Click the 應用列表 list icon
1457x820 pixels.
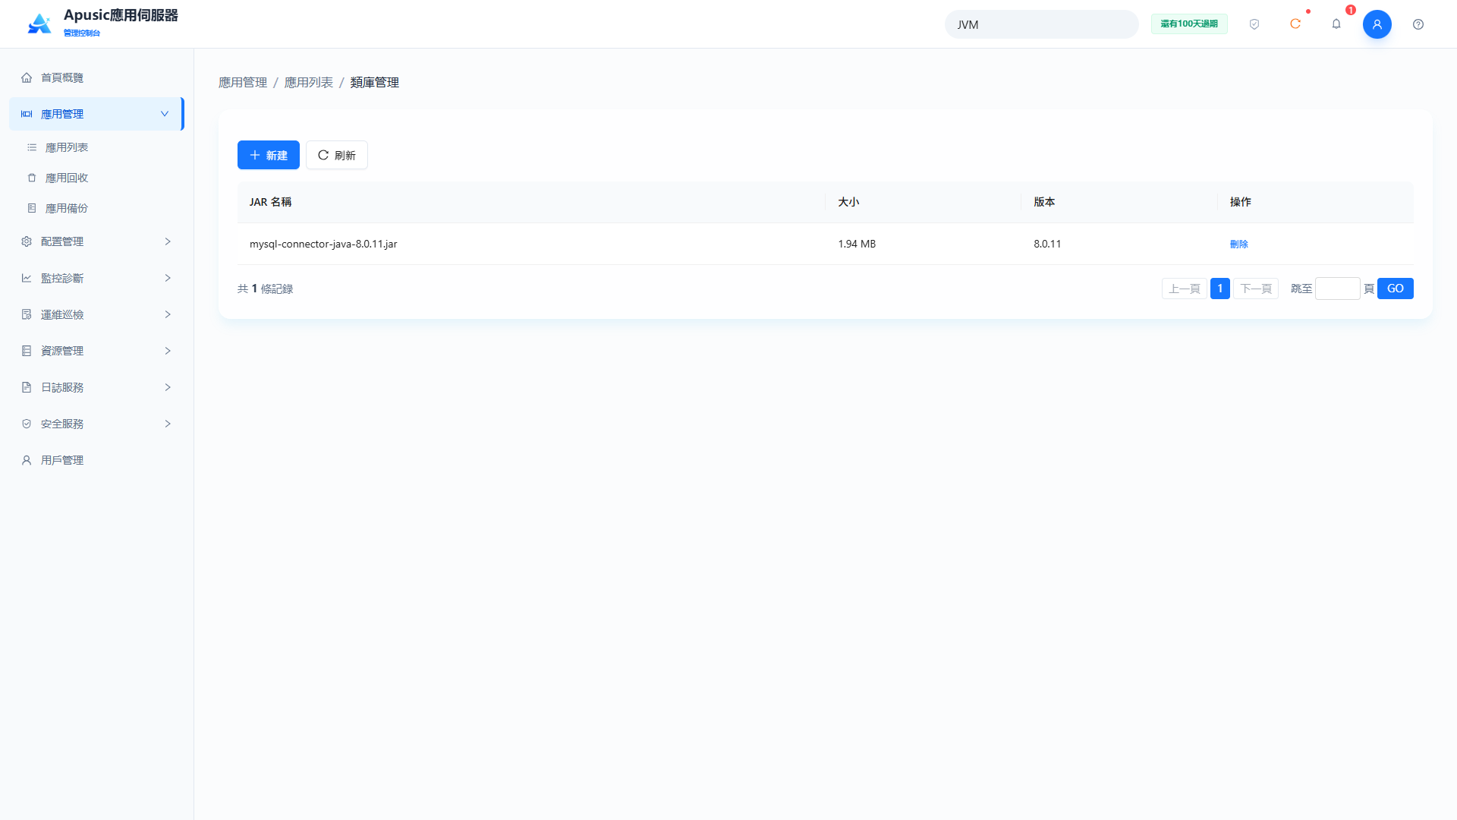click(x=32, y=147)
